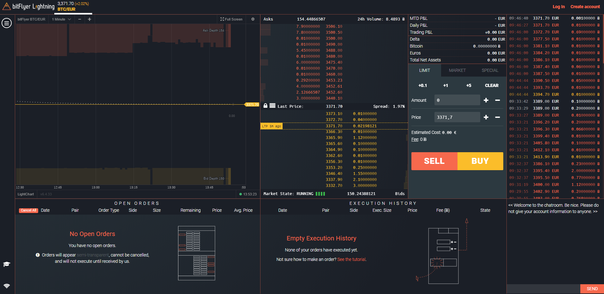The image size is (604, 294).
Task: Click Cancel All open orders
Action: [x=28, y=210]
